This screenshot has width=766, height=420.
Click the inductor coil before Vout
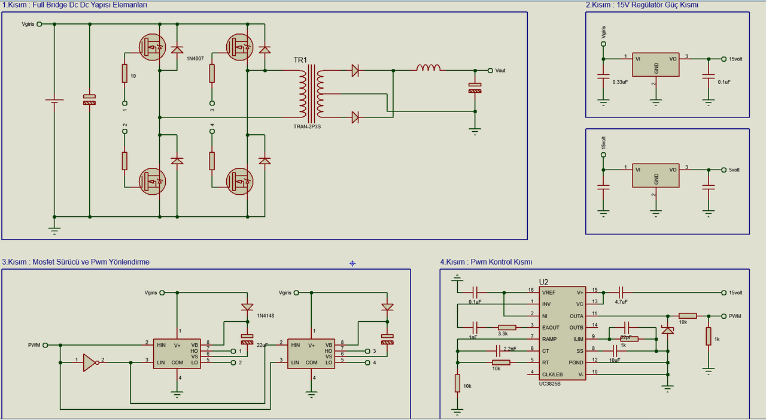pos(428,68)
